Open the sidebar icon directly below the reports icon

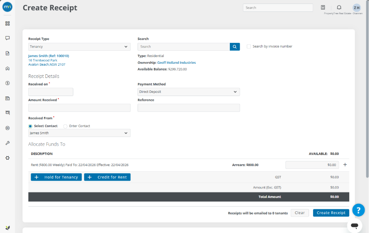tap(7, 113)
